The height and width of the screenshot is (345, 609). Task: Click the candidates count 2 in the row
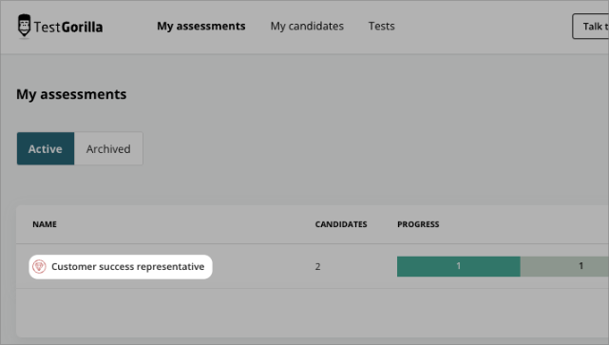tap(317, 266)
